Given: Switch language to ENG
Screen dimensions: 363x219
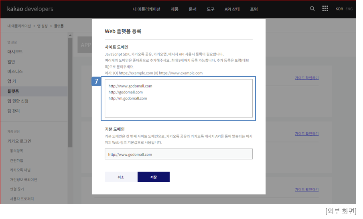Looking at the screenshot, I should coord(349,9).
